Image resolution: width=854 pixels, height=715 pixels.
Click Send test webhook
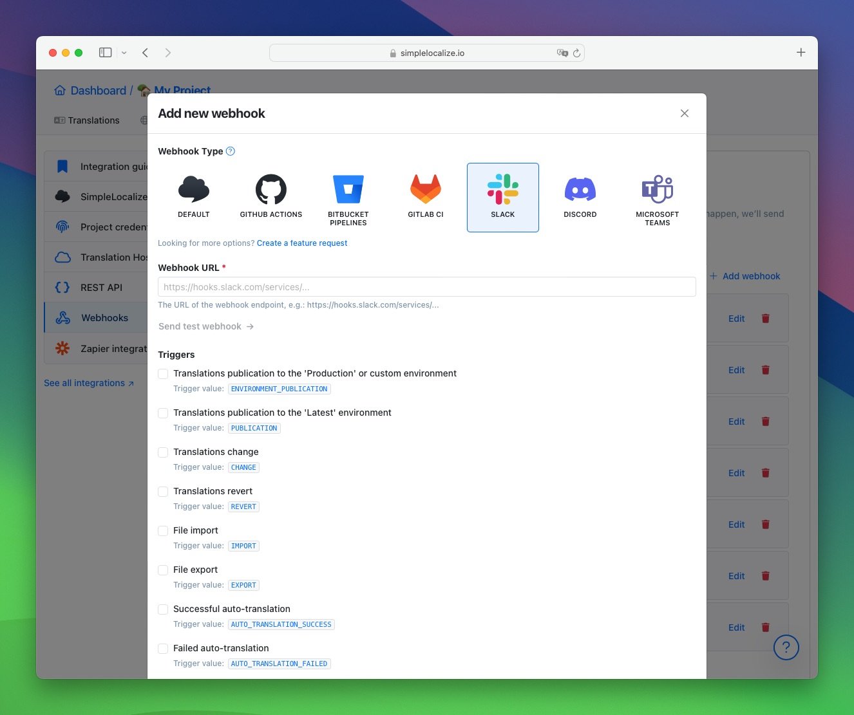pyautogui.click(x=206, y=326)
